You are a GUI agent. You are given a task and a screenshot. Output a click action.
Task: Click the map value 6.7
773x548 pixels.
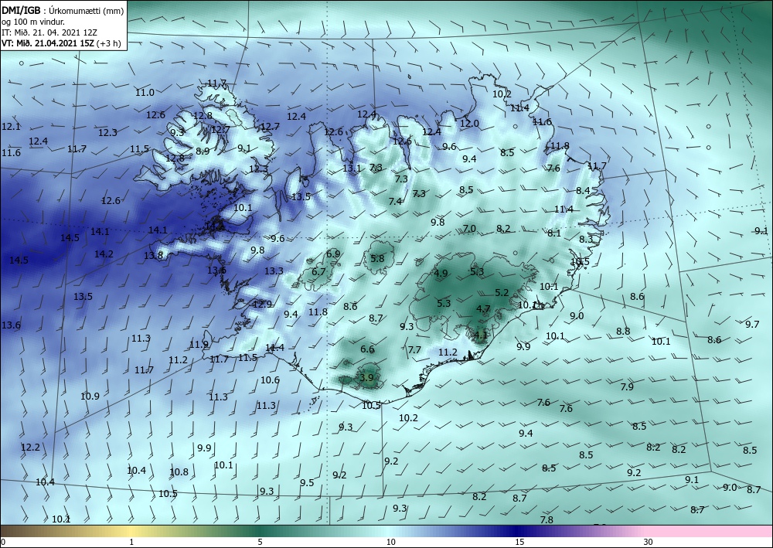coord(319,271)
